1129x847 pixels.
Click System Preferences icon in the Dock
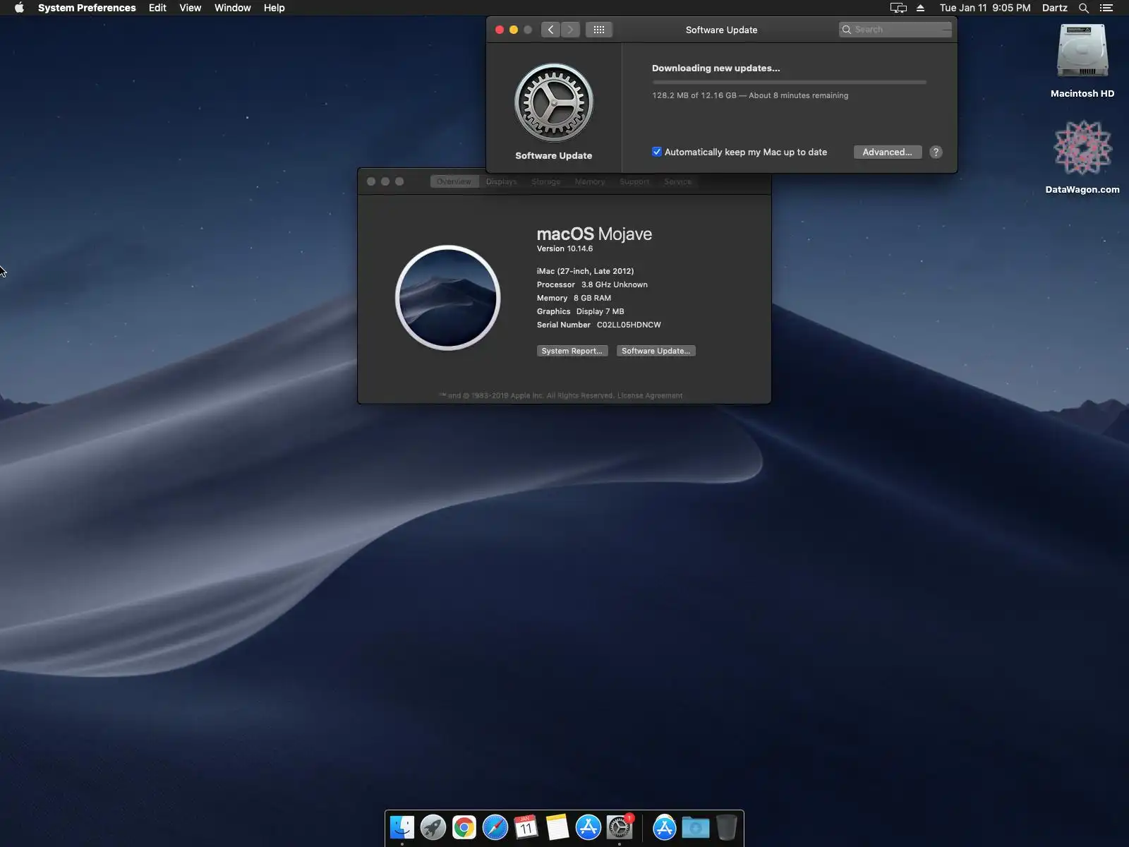[x=620, y=827]
